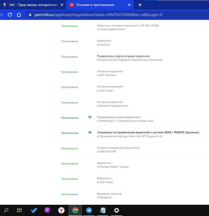Open company Метрика Недвижимость
The height and width of the screenshot is (216, 209).
(114, 106)
